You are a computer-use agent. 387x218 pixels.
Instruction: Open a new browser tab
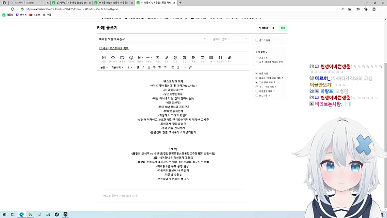coord(180,3)
